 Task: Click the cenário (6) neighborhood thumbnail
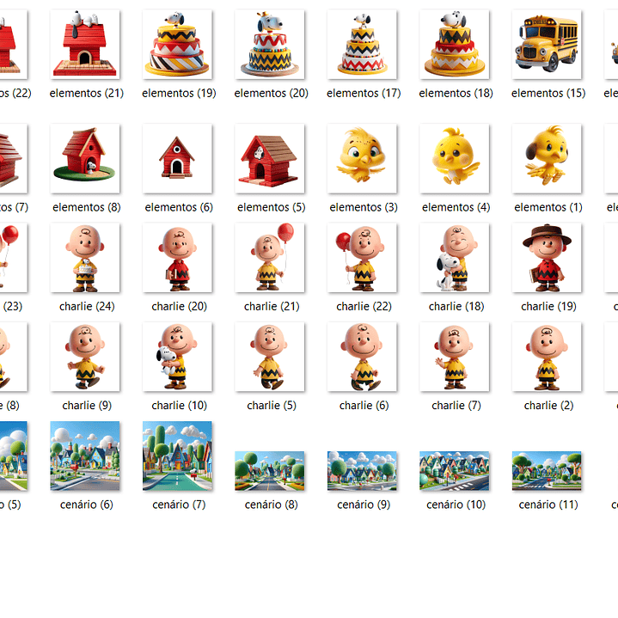click(84, 456)
